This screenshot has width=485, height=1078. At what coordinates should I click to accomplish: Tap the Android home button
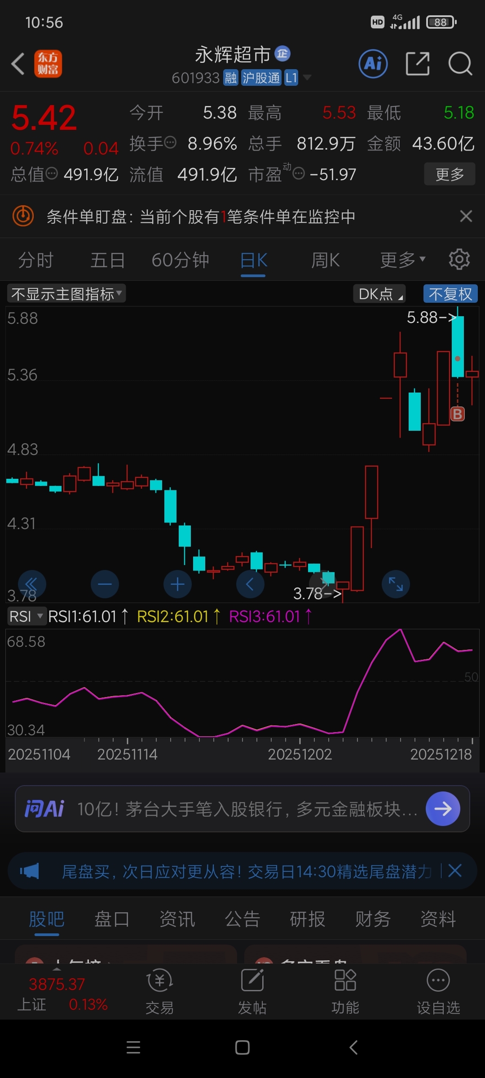click(242, 1047)
